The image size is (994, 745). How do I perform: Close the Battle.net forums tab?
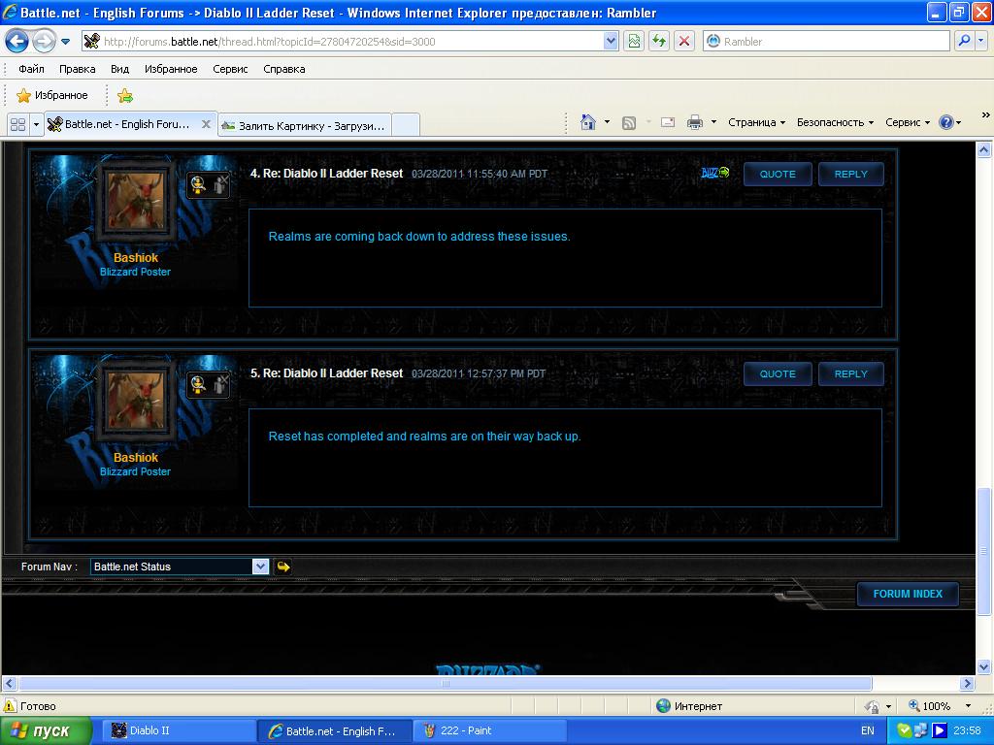coord(206,124)
